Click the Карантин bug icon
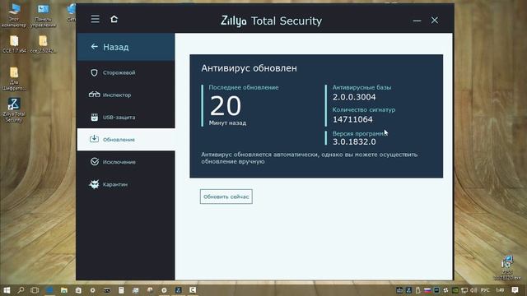The image size is (527, 296). 94,184
